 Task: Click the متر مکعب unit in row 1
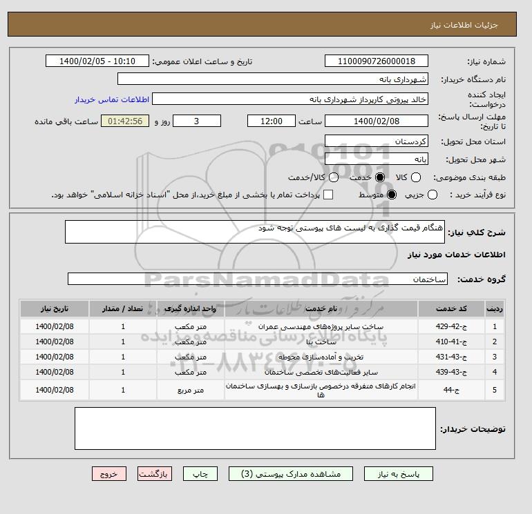click(x=190, y=326)
